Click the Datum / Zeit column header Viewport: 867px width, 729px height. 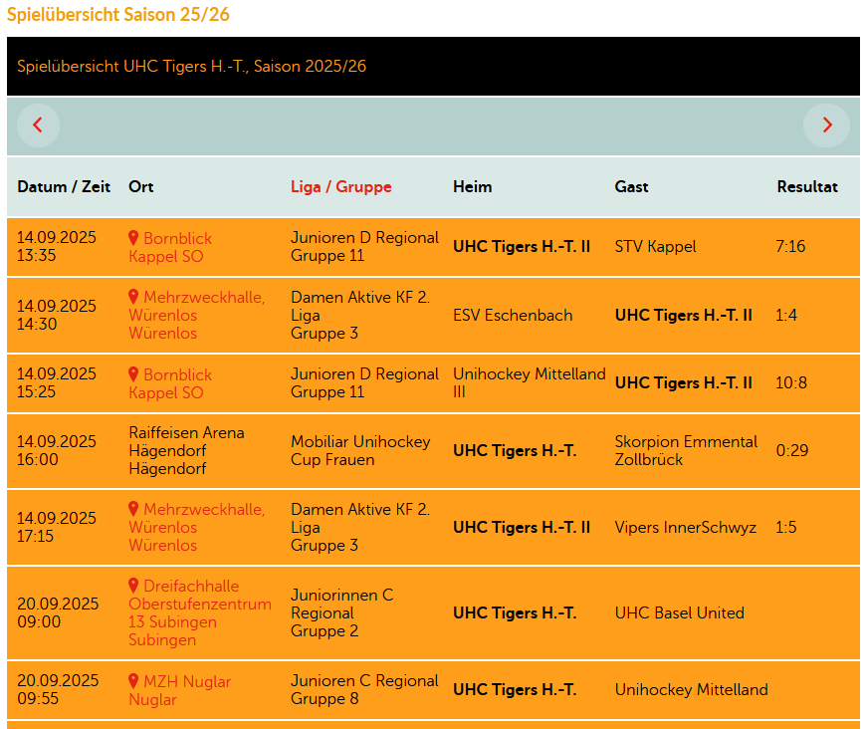tap(64, 187)
